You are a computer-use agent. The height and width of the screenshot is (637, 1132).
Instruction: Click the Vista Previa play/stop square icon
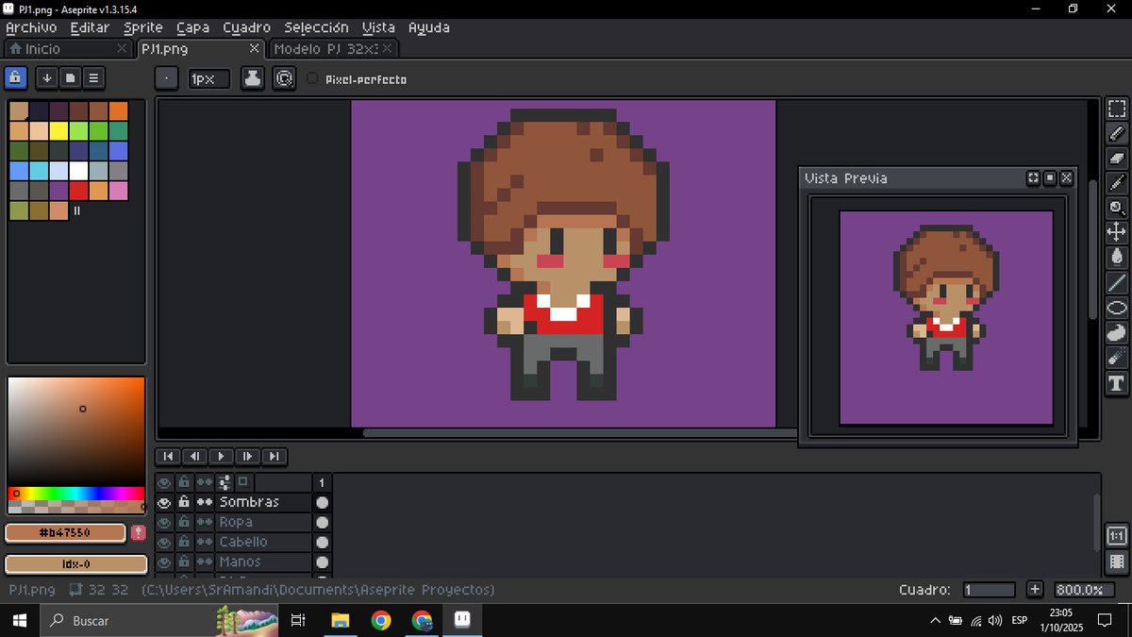click(1050, 177)
